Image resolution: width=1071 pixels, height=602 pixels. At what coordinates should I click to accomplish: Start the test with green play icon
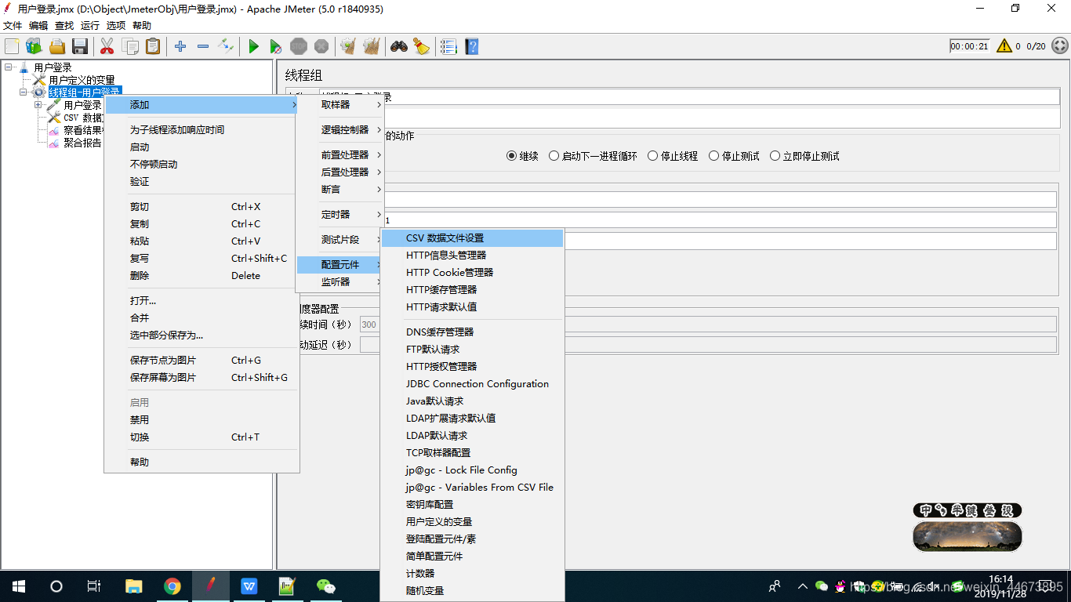(253, 46)
